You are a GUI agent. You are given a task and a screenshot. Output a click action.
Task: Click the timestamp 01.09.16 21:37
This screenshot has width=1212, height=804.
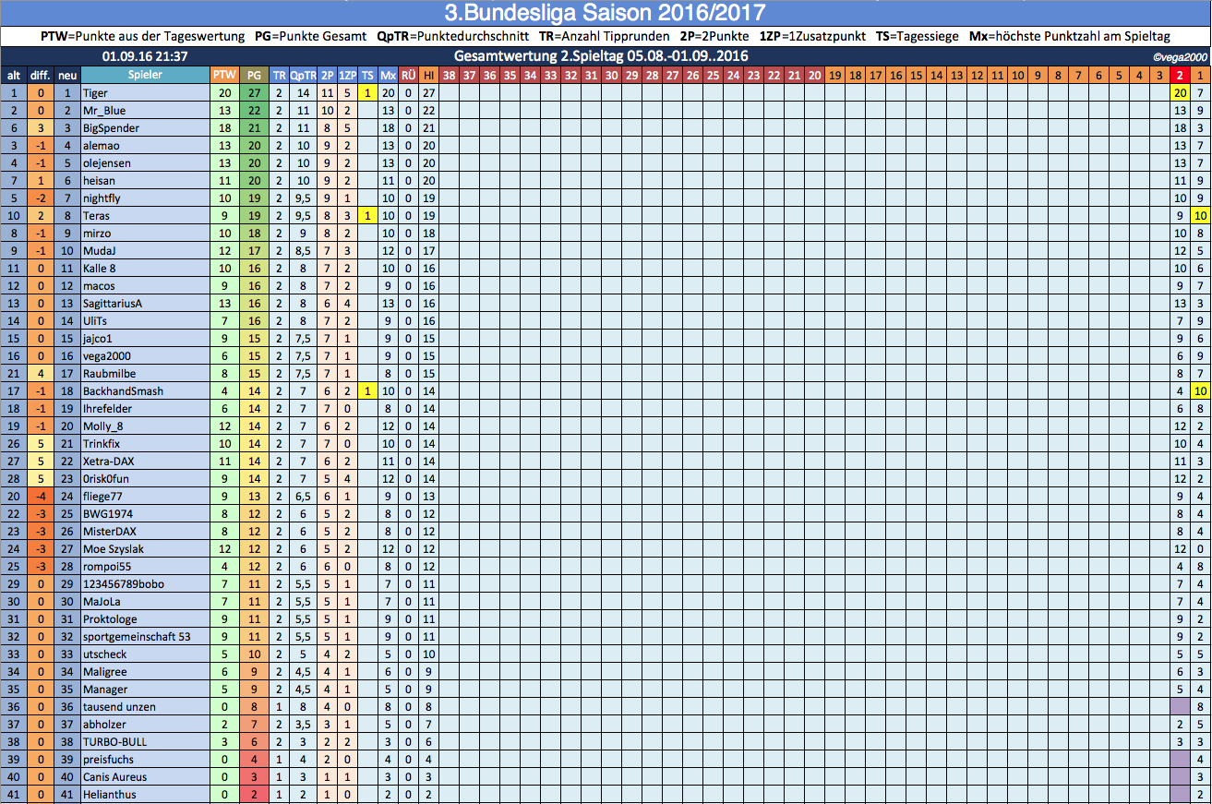(145, 56)
